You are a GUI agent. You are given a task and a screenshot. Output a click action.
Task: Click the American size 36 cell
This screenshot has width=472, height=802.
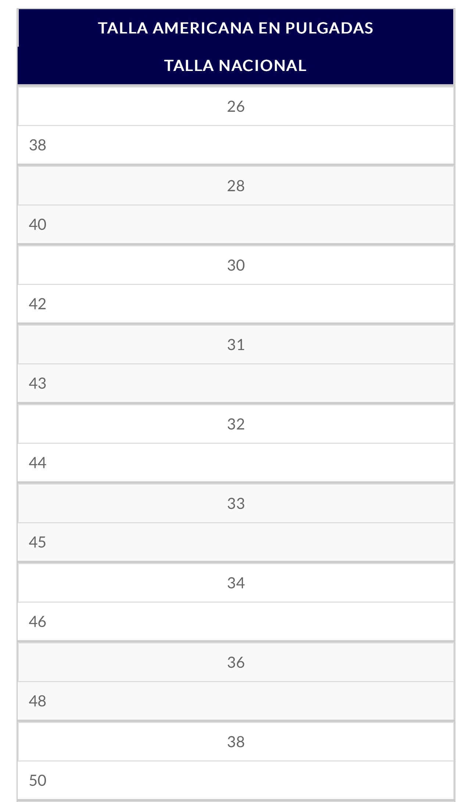click(x=236, y=662)
